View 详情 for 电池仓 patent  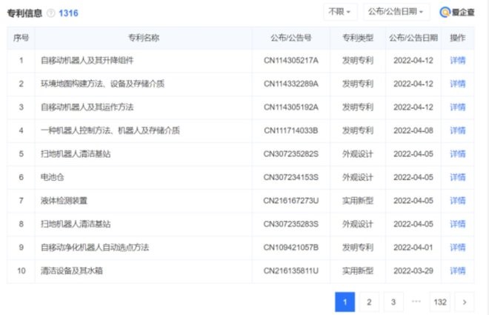458,177
